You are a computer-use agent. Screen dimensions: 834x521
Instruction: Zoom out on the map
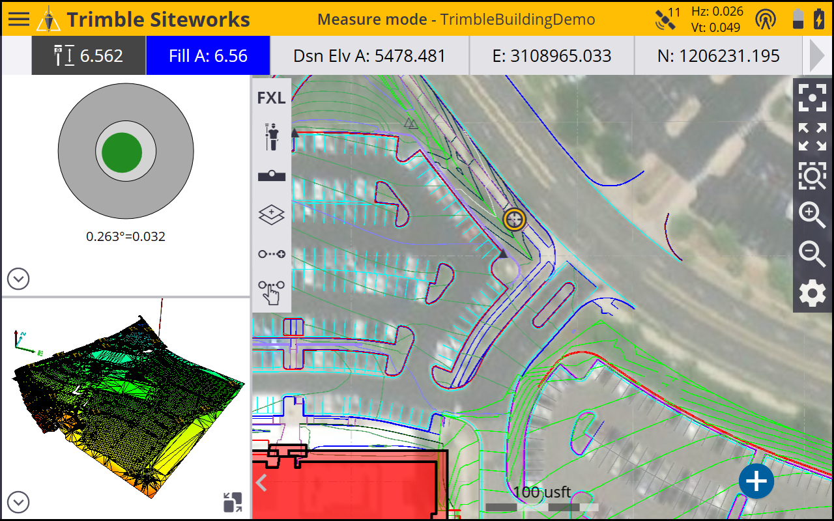812,254
